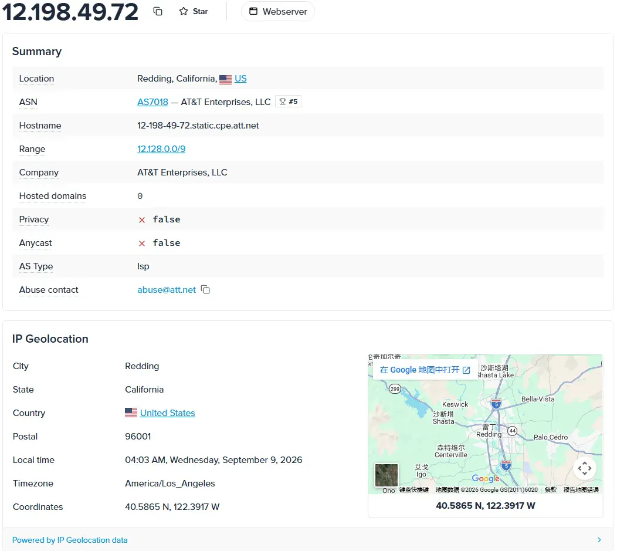The image size is (617, 551).
Task: Click the America/Los_Angeles timezone value
Action: click(x=170, y=484)
